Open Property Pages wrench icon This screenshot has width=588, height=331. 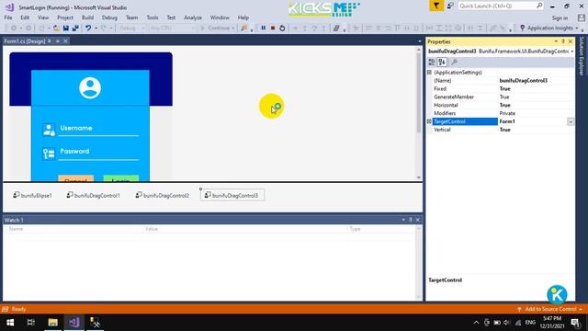(454, 62)
